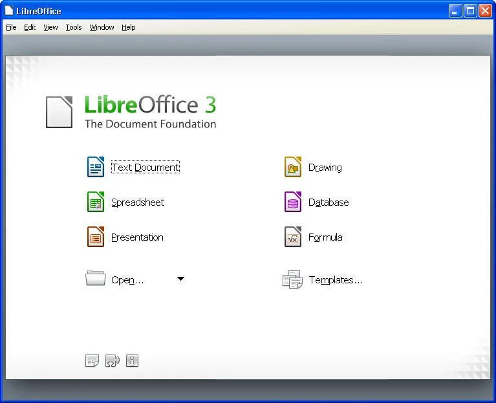Minimize the LibreOffice window
The image size is (496, 403).
point(455,11)
